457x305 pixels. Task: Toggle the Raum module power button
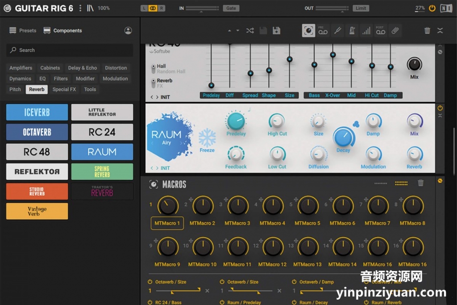pos(440,108)
